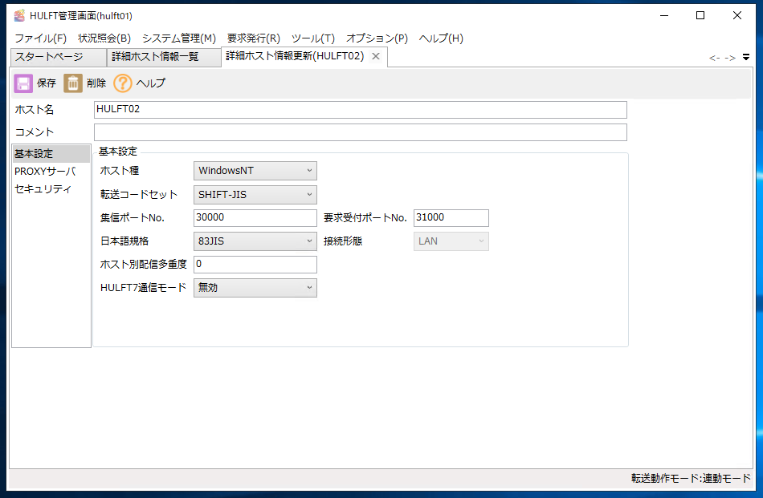Click the delete (削除) trash icon
763x498 pixels.
pos(73,83)
